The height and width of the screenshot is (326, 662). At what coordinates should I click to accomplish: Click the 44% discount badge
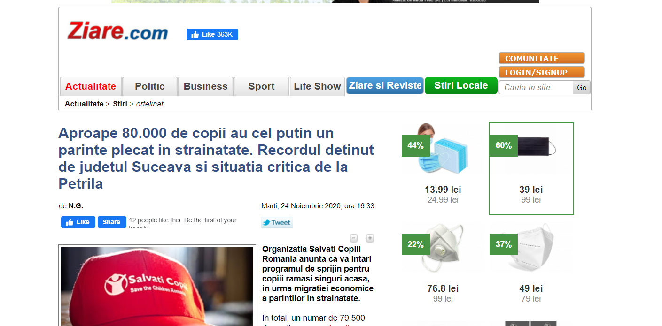coord(416,145)
